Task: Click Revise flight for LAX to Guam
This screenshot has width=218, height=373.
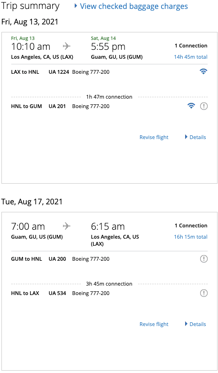Action: (x=154, y=137)
